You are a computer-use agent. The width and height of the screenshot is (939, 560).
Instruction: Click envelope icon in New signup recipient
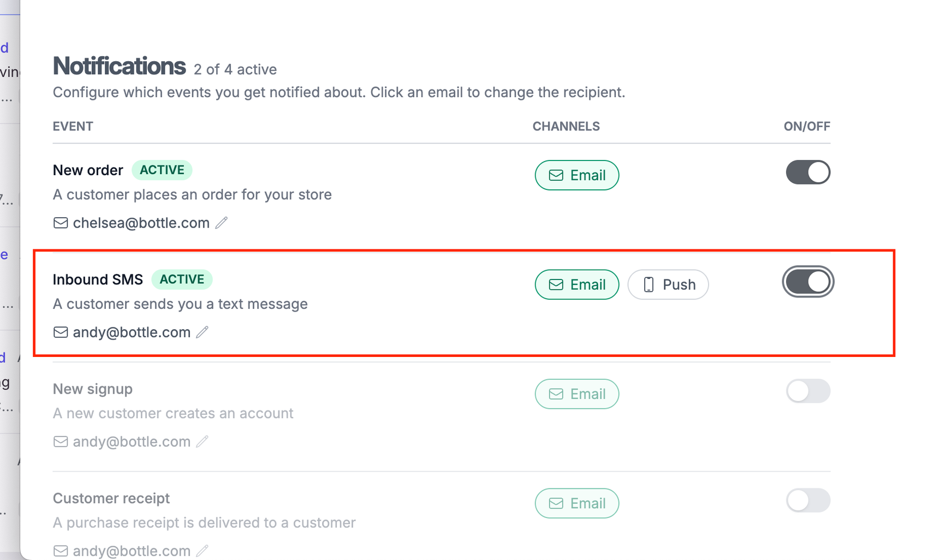tap(61, 441)
